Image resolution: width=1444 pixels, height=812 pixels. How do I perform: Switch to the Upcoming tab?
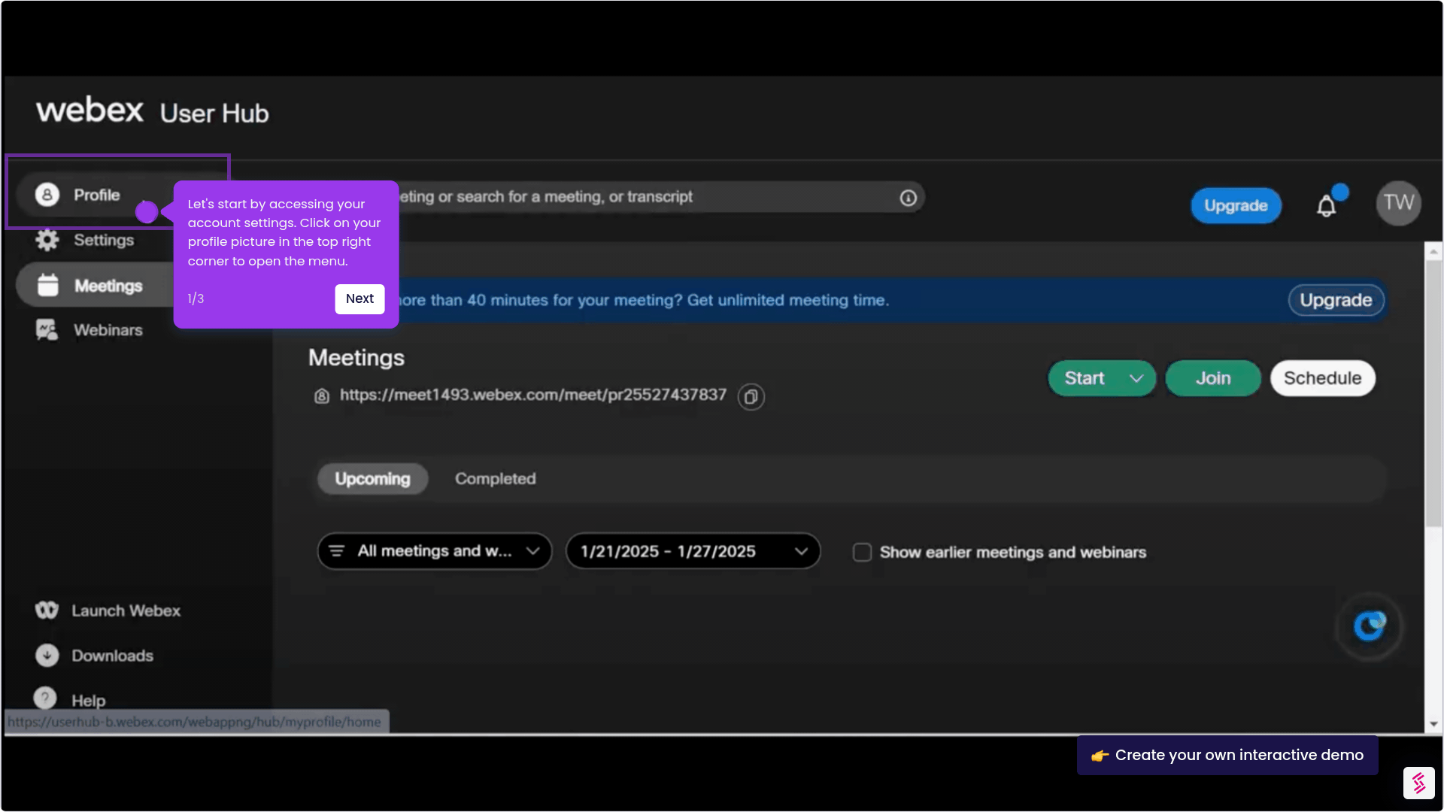coord(372,479)
